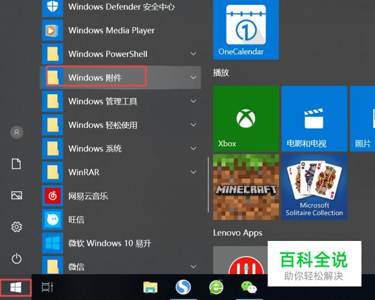
Task: Launch green IE-style browser on taskbar
Action: 216,287
